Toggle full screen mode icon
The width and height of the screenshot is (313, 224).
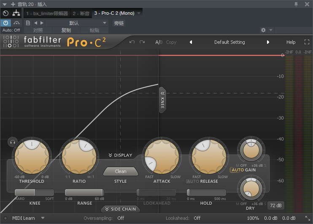(x=307, y=42)
